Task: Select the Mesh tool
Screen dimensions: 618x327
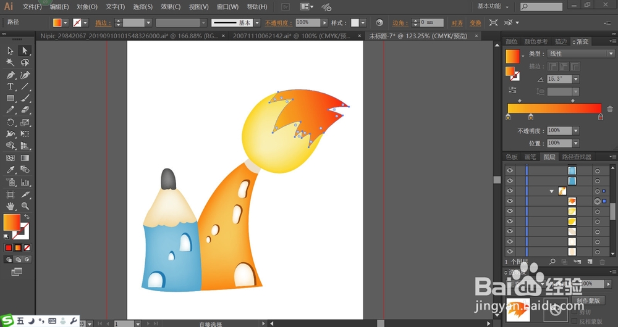Action: pyautogui.click(x=11, y=158)
